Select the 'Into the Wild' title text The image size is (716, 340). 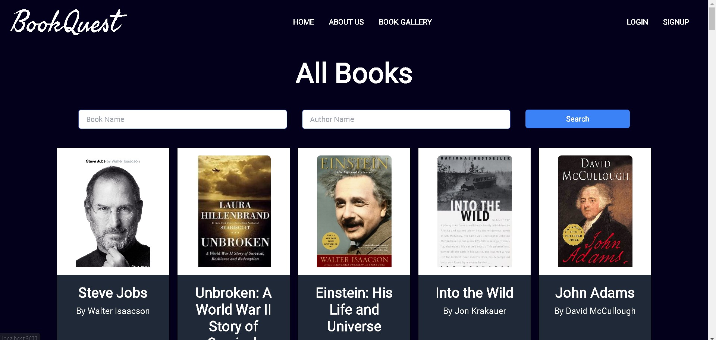pos(474,293)
